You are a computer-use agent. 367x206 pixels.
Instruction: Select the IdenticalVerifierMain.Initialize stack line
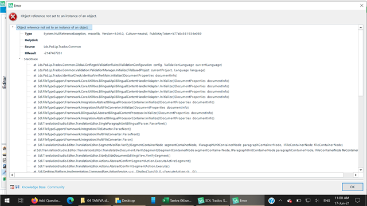pos(105,76)
